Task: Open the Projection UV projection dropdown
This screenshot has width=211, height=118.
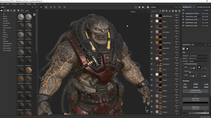Action: [x=199, y=56]
